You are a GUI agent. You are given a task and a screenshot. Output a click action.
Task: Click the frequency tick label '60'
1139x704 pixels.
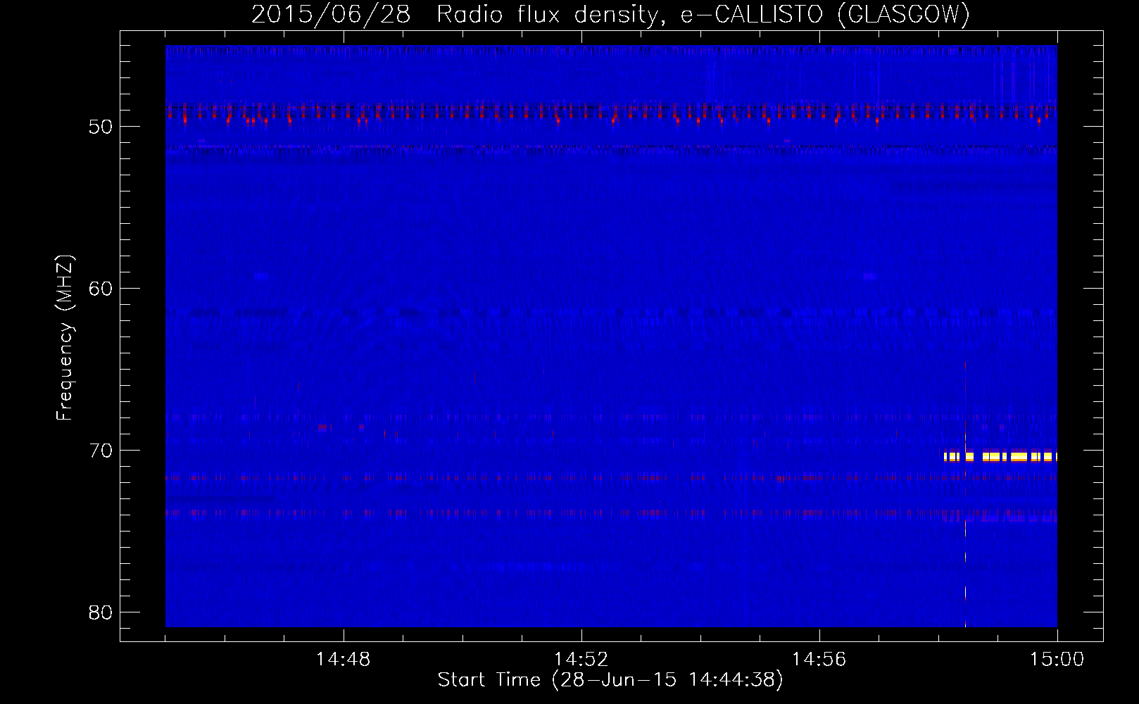[101, 289]
